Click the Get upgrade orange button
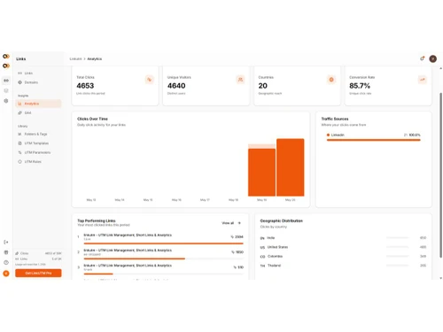Screen dimensions: 443x332 coord(38,273)
